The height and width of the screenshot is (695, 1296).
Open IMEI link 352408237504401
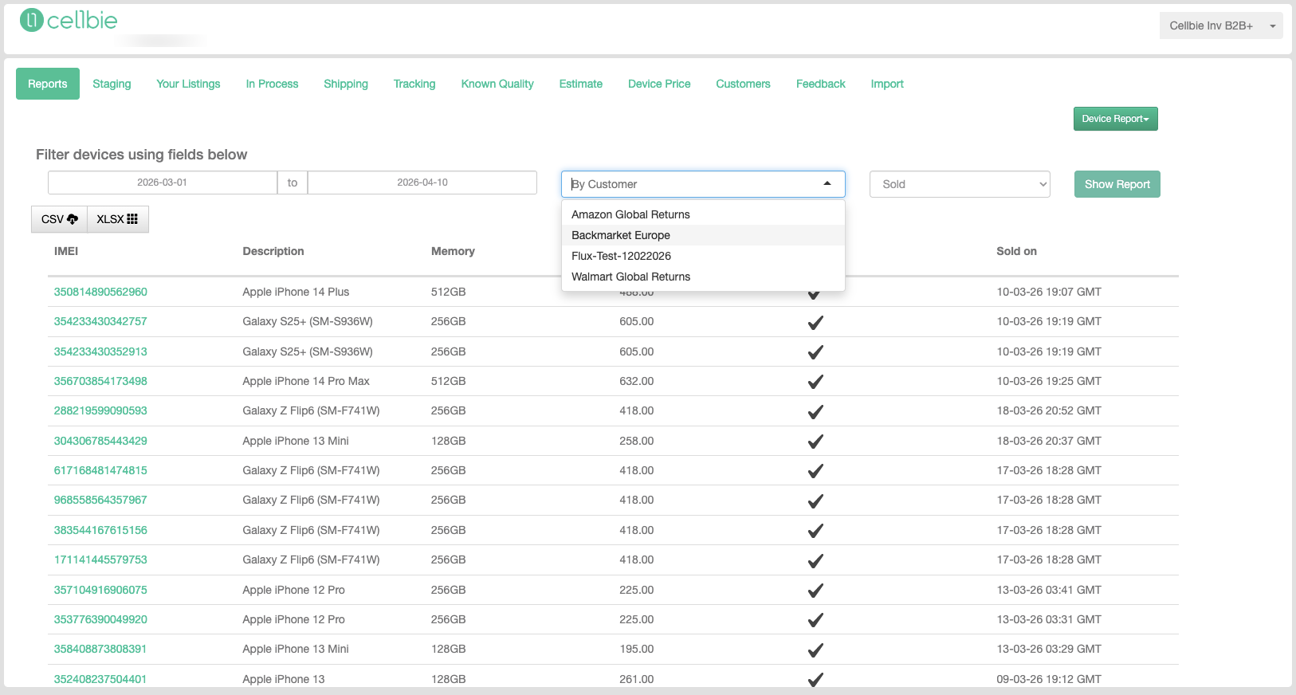100,679
